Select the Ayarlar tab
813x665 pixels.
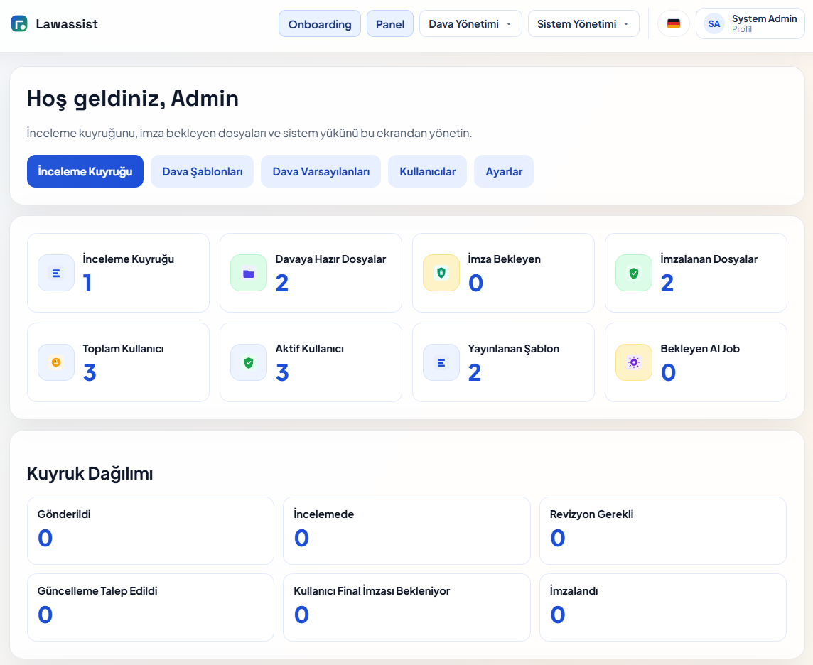pos(503,171)
